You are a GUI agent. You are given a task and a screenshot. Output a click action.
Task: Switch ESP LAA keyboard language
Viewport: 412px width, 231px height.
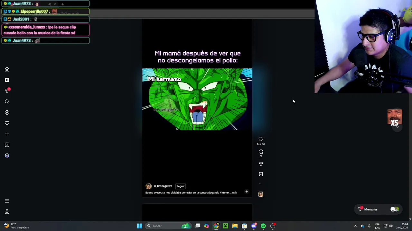tap(377, 226)
